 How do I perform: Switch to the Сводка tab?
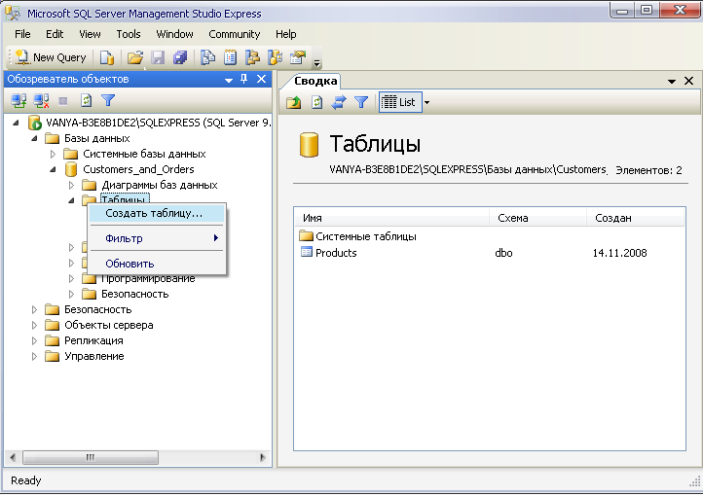click(315, 81)
